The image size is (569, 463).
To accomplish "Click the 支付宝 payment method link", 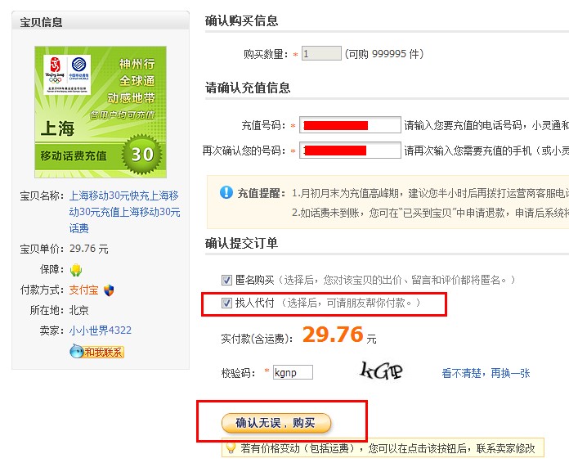I will (84, 290).
